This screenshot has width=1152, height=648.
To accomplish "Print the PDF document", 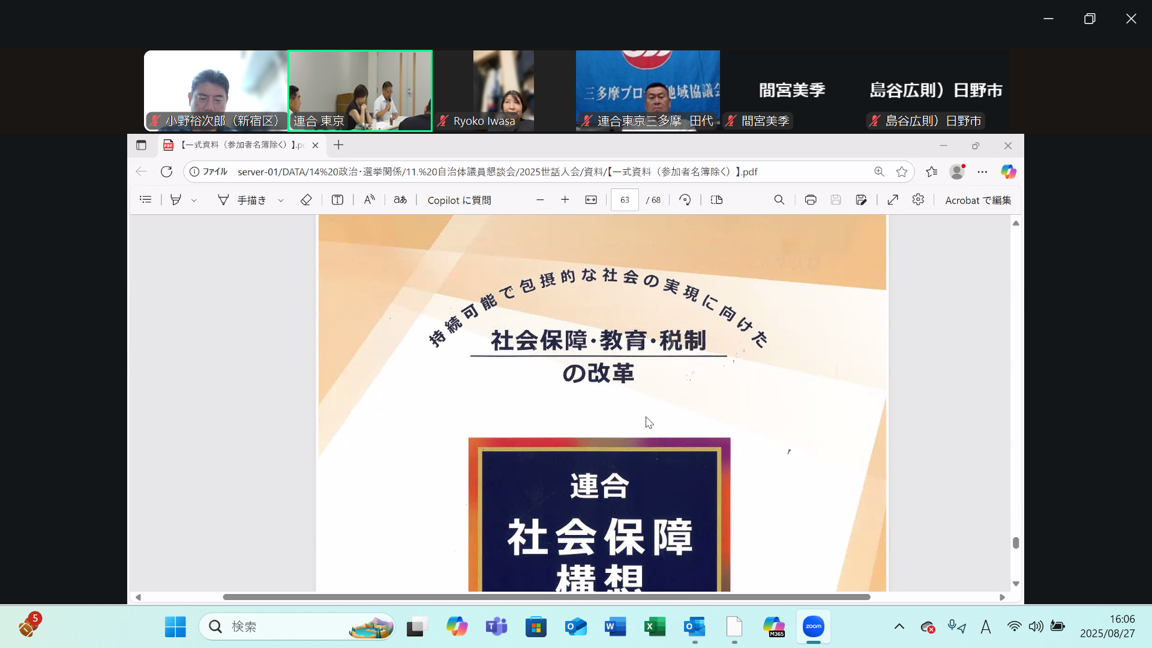I will pos(811,200).
